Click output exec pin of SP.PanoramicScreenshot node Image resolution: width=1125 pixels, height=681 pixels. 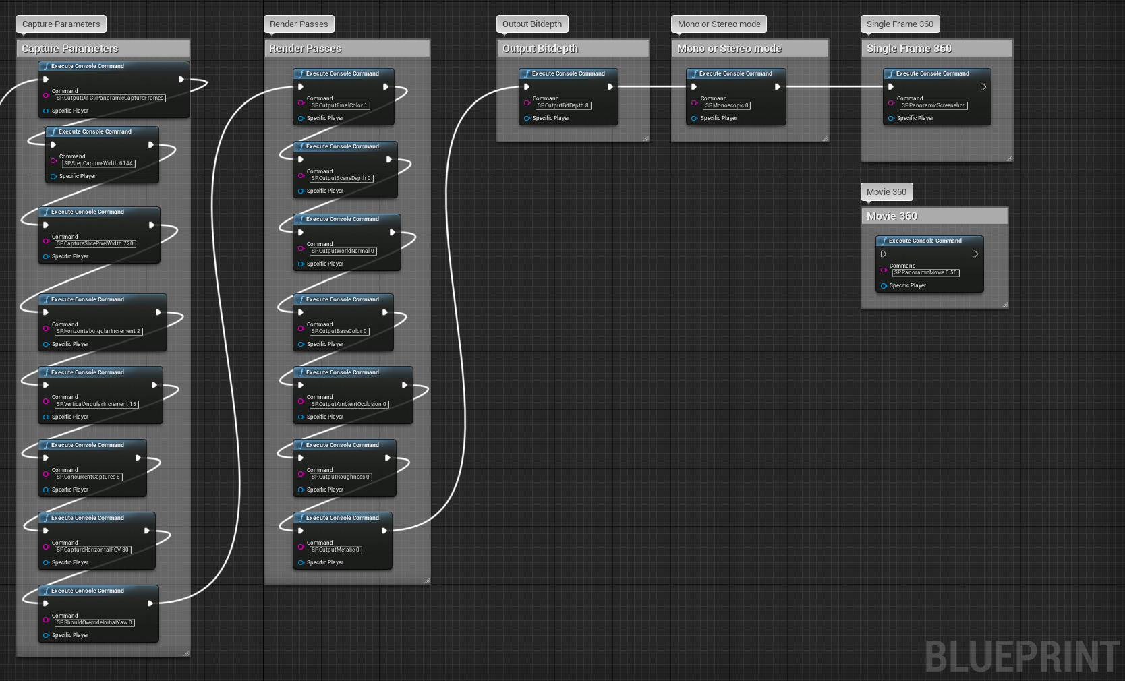pyautogui.click(x=983, y=87)
